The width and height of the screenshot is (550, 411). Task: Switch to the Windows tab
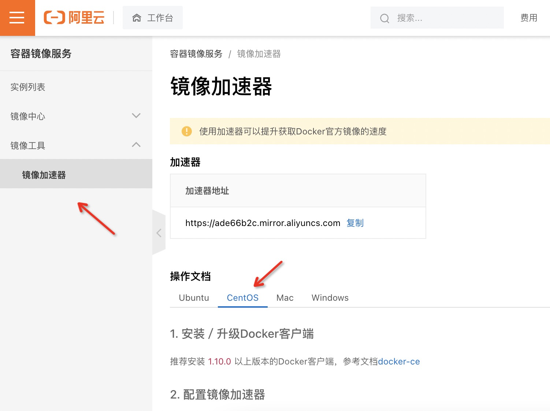330,298
